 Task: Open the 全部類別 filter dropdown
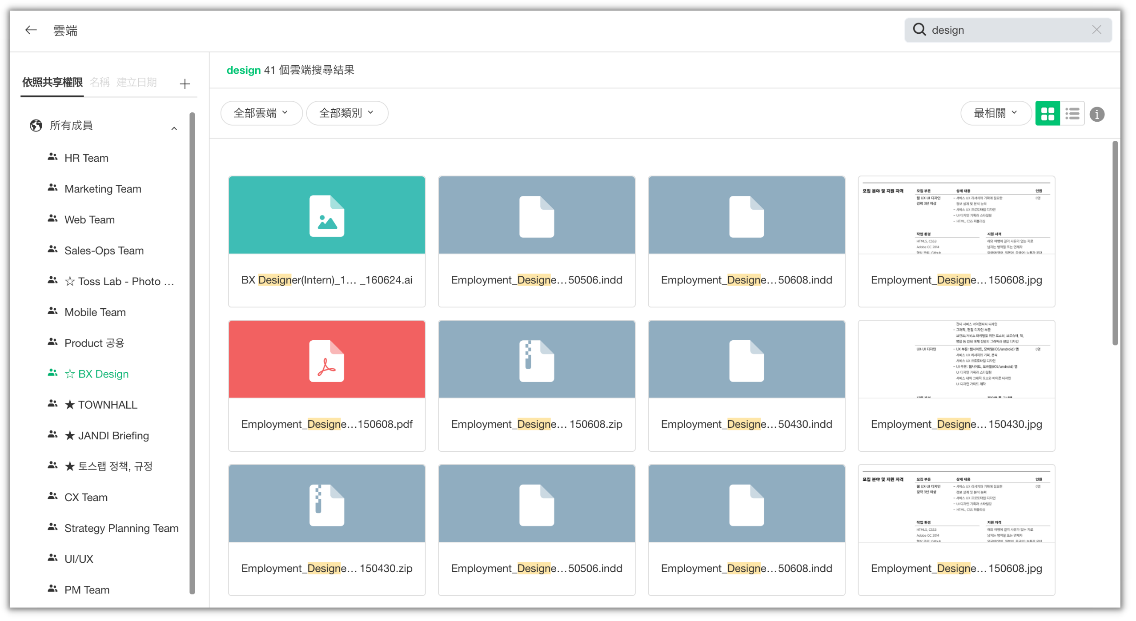(347, 113)
